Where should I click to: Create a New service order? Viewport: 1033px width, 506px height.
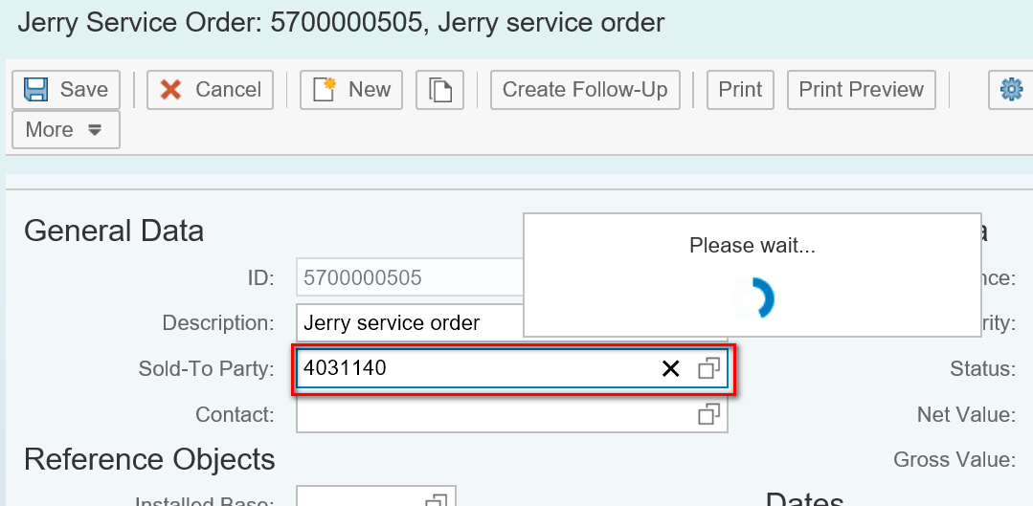tap(351, 90)
